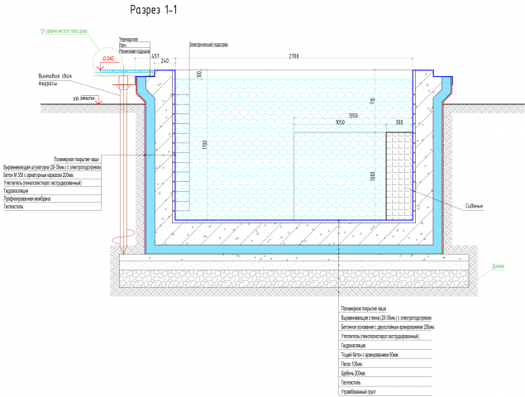Select the 'Винтовая свая террасы' callout
This screenshot has width=525, height=397.
pos(55,79)
